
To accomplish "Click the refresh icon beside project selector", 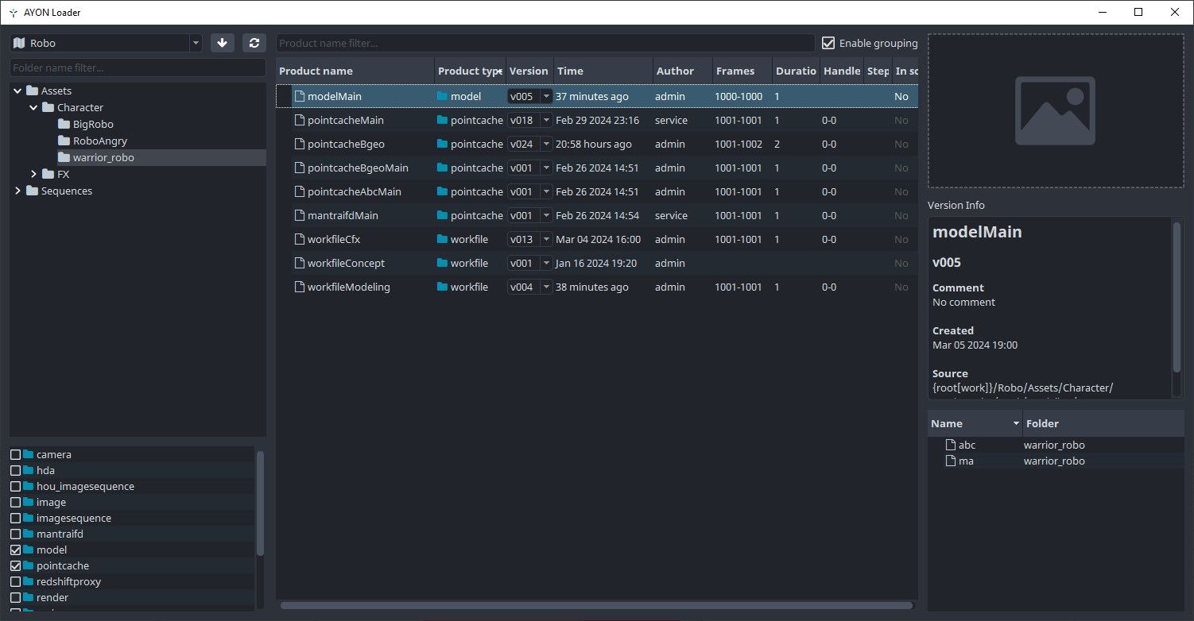I will pos(254,43).
